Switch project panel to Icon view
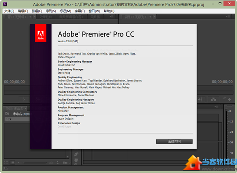This screenshot has height=173, width=237. 13,163
